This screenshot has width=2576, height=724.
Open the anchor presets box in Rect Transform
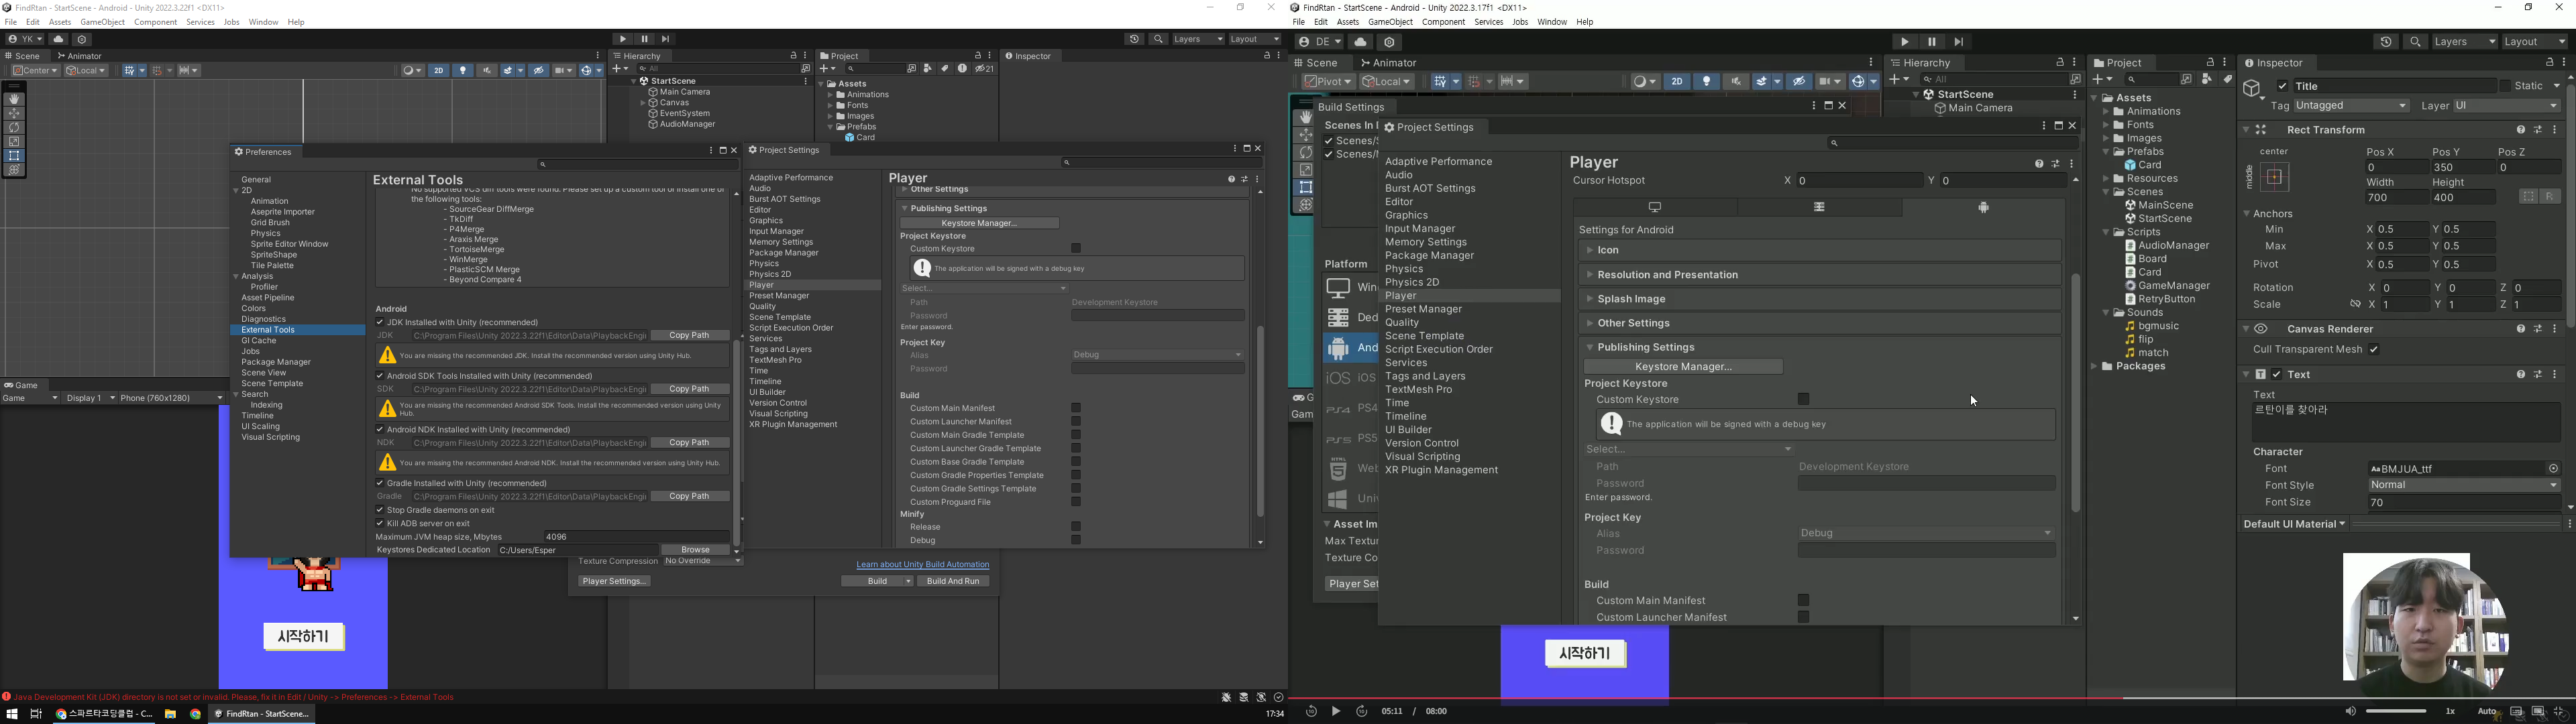pos(2274,178)
